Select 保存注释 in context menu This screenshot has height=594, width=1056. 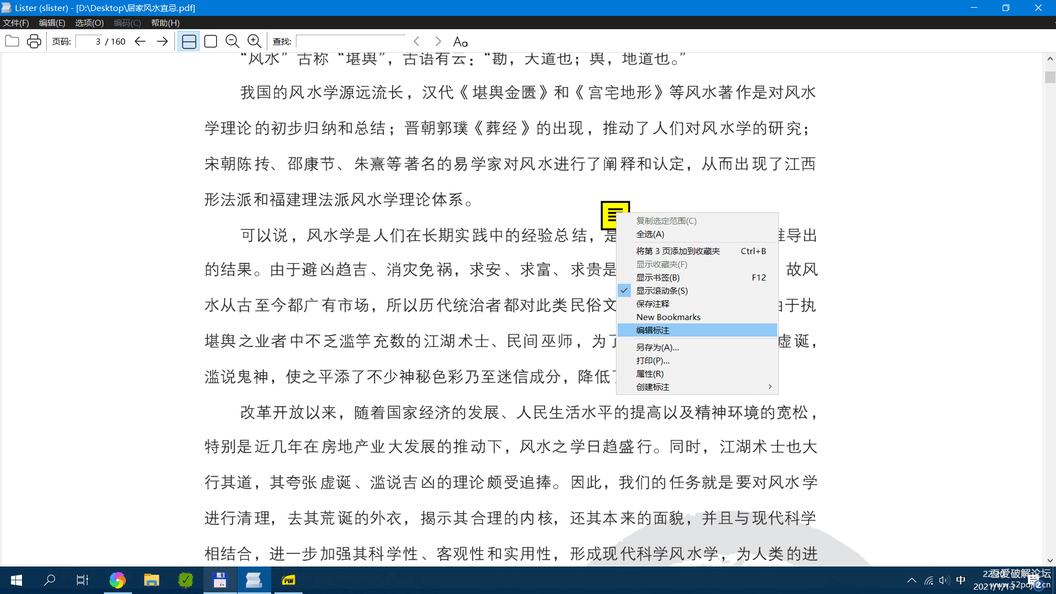pos(697,304)
